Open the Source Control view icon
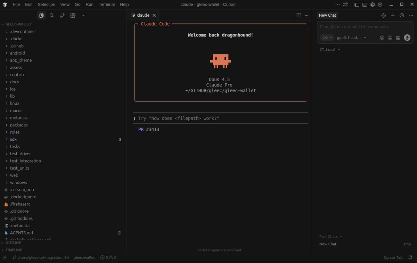This screenshot has height=263, width=417. coord(62,15)
